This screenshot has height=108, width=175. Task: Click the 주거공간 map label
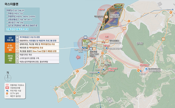[108, 65]
